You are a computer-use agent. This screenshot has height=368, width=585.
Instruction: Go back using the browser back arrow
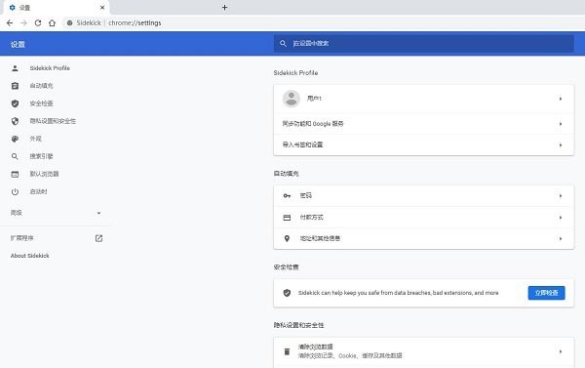click(x=10, y=22)
